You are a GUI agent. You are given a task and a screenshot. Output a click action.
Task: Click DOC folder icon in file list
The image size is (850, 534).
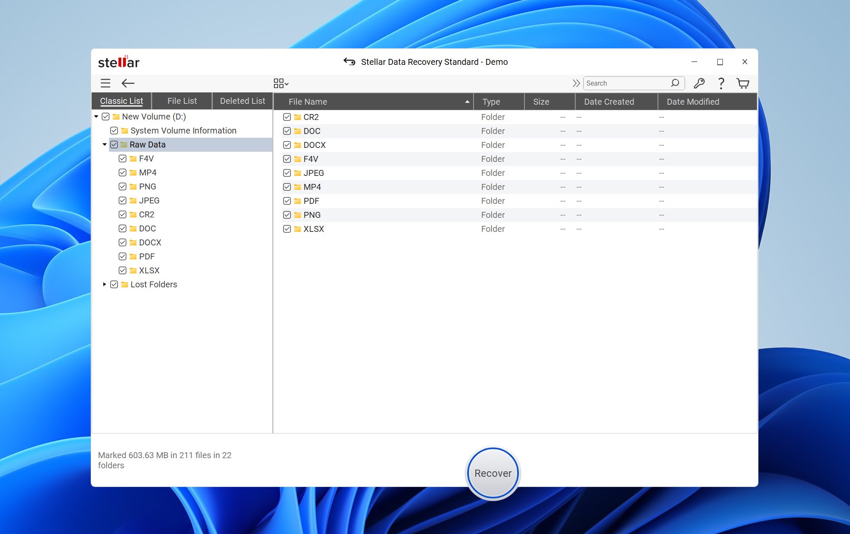point(298,131)
